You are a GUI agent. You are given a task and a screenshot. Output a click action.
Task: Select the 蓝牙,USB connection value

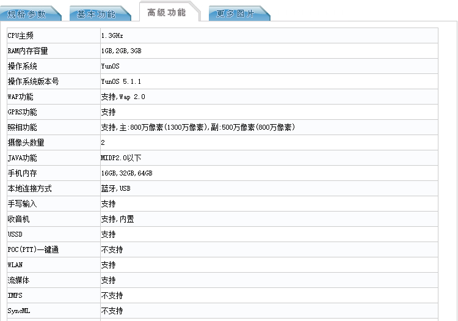[x=115, y=189]
